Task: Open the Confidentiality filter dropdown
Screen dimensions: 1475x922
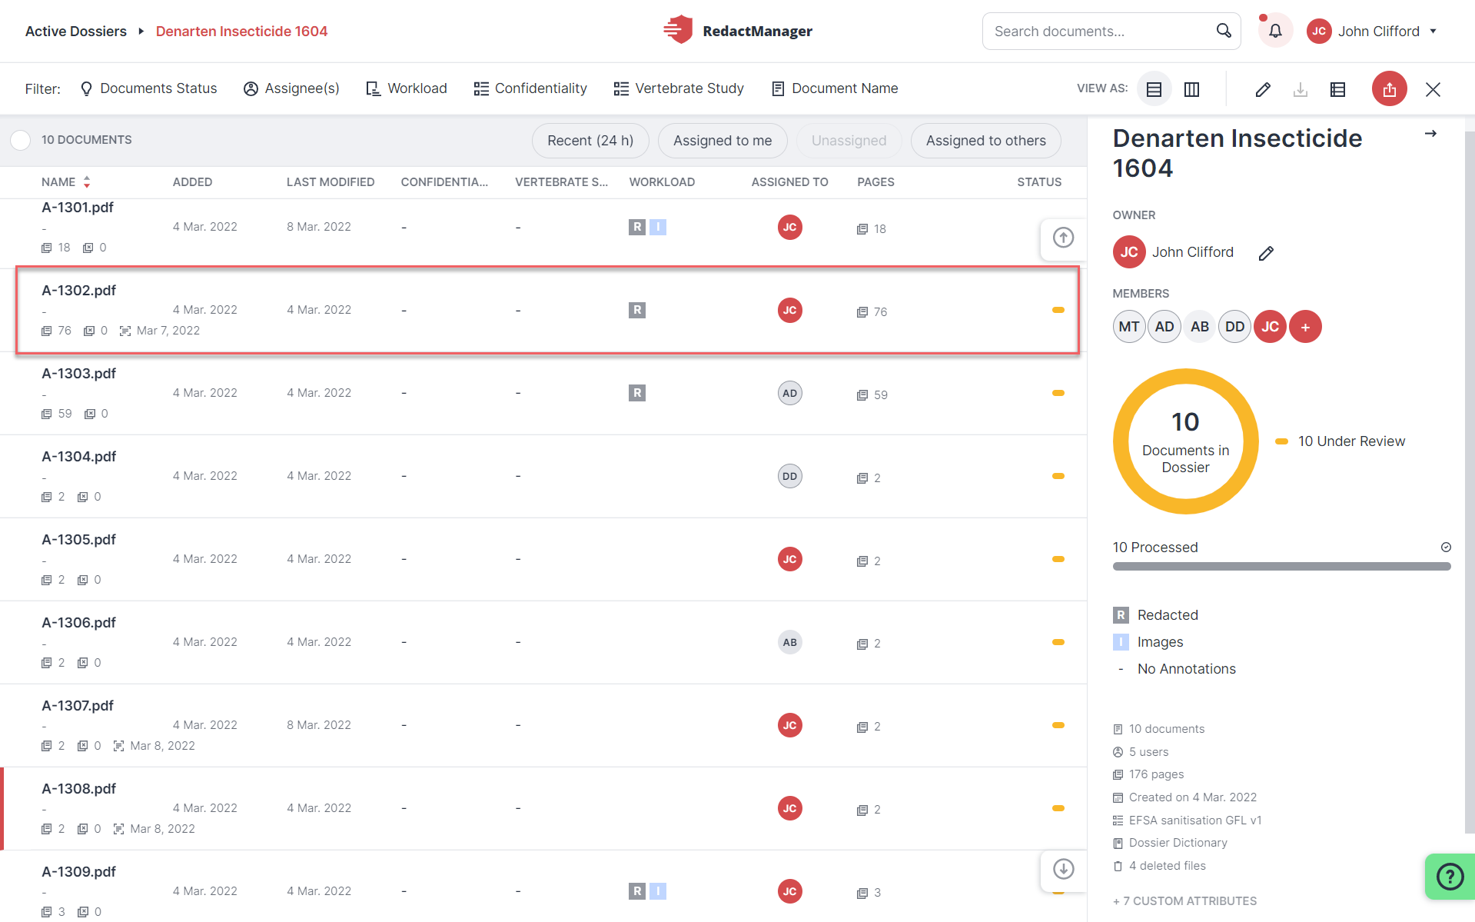Action: pos(530,88)
